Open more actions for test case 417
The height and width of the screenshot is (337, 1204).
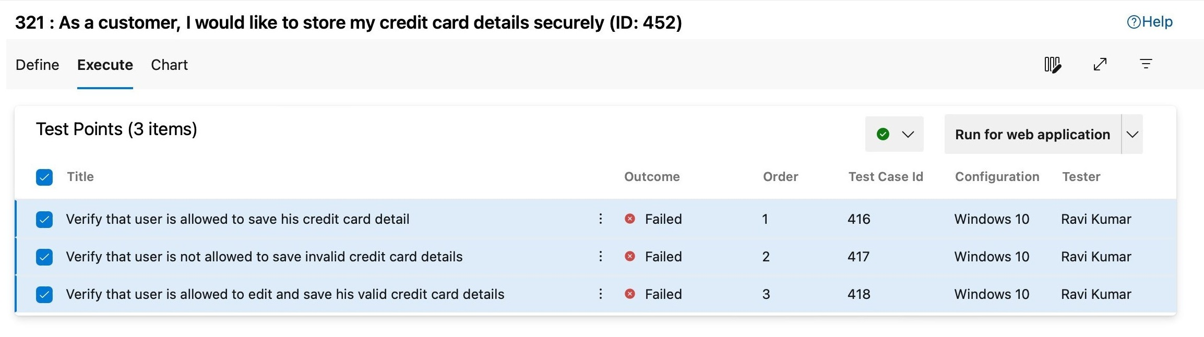click(601, 256)
